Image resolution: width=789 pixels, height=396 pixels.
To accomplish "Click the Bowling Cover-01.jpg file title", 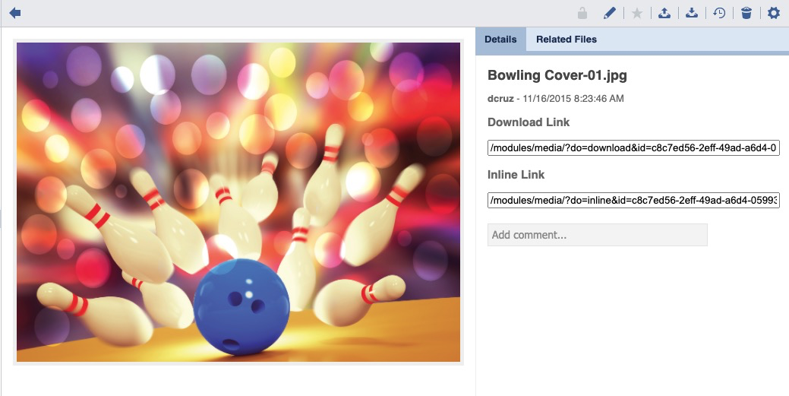I will click(557, 75).
